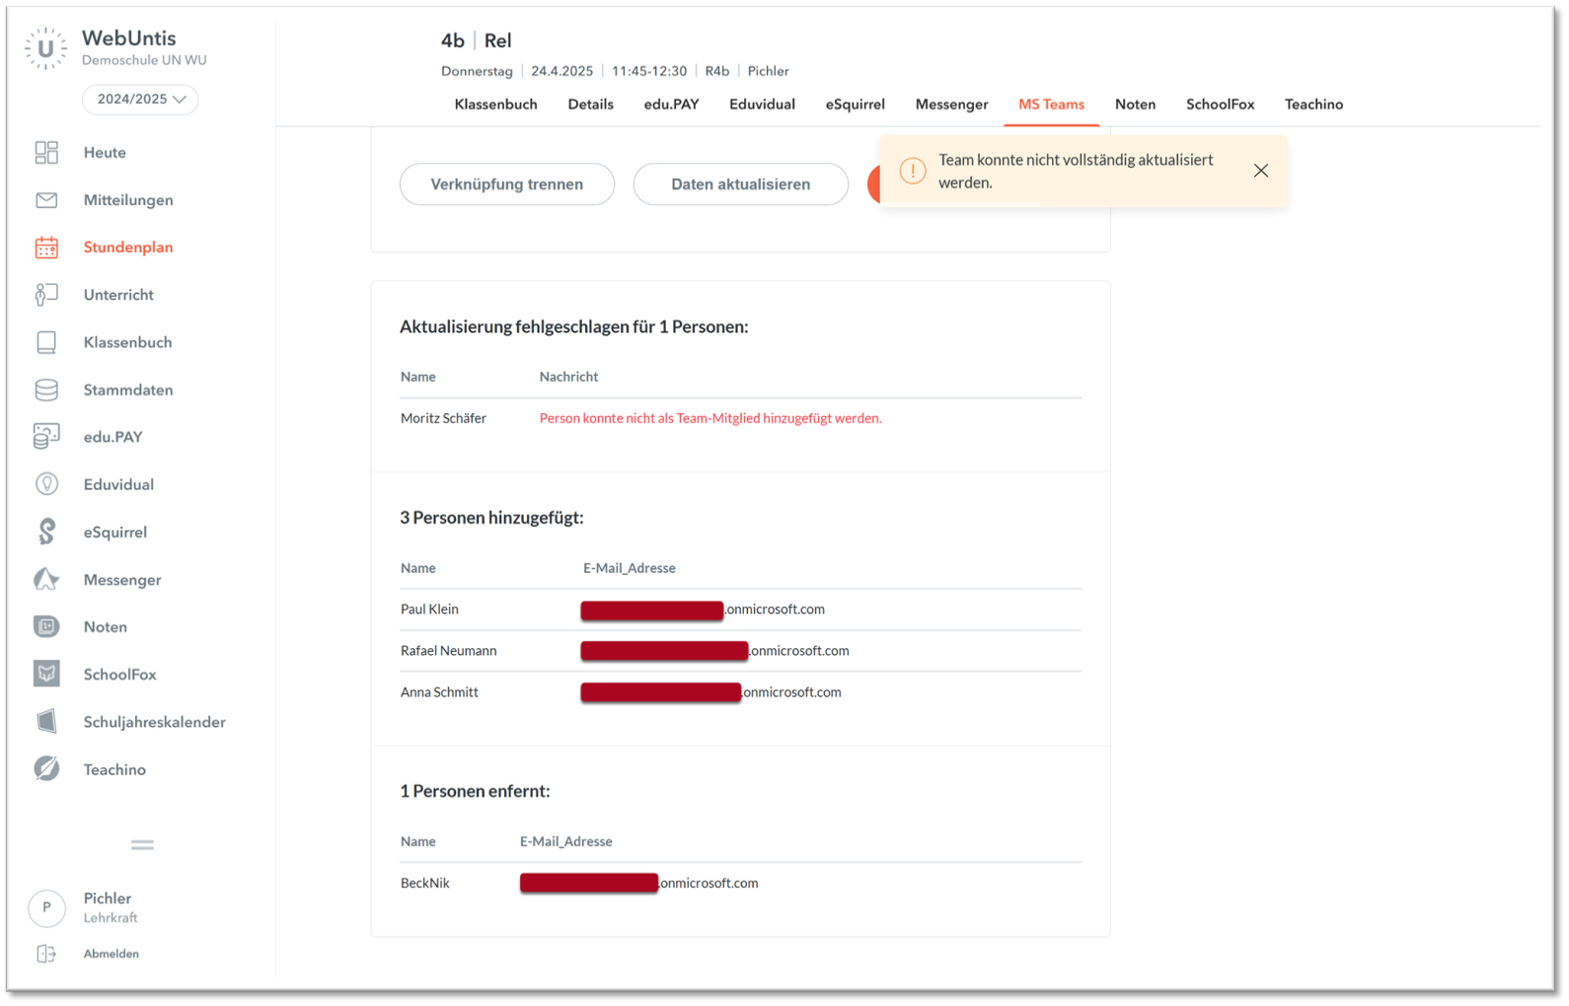Open the SchoolFox fox icon

point(46,674)
